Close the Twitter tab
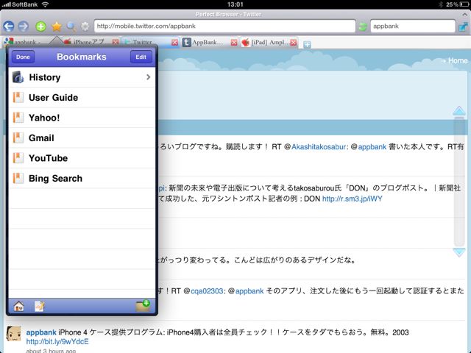This screenshot has width=471, height=353. 174,43
